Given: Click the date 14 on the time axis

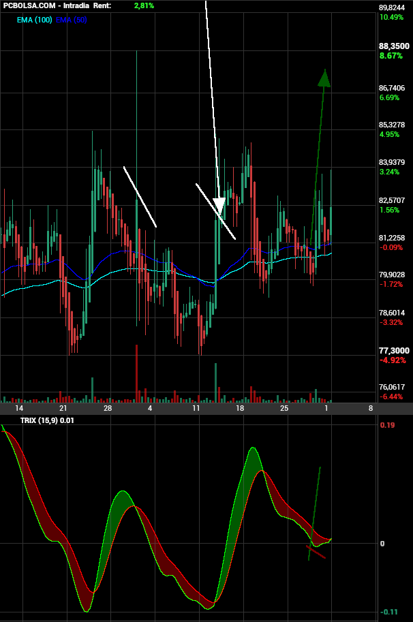Looking at the screenshot, I should coord(19,408).
